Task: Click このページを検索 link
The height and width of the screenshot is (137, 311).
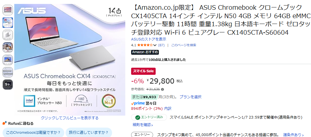Action: (x=183, y=45)
